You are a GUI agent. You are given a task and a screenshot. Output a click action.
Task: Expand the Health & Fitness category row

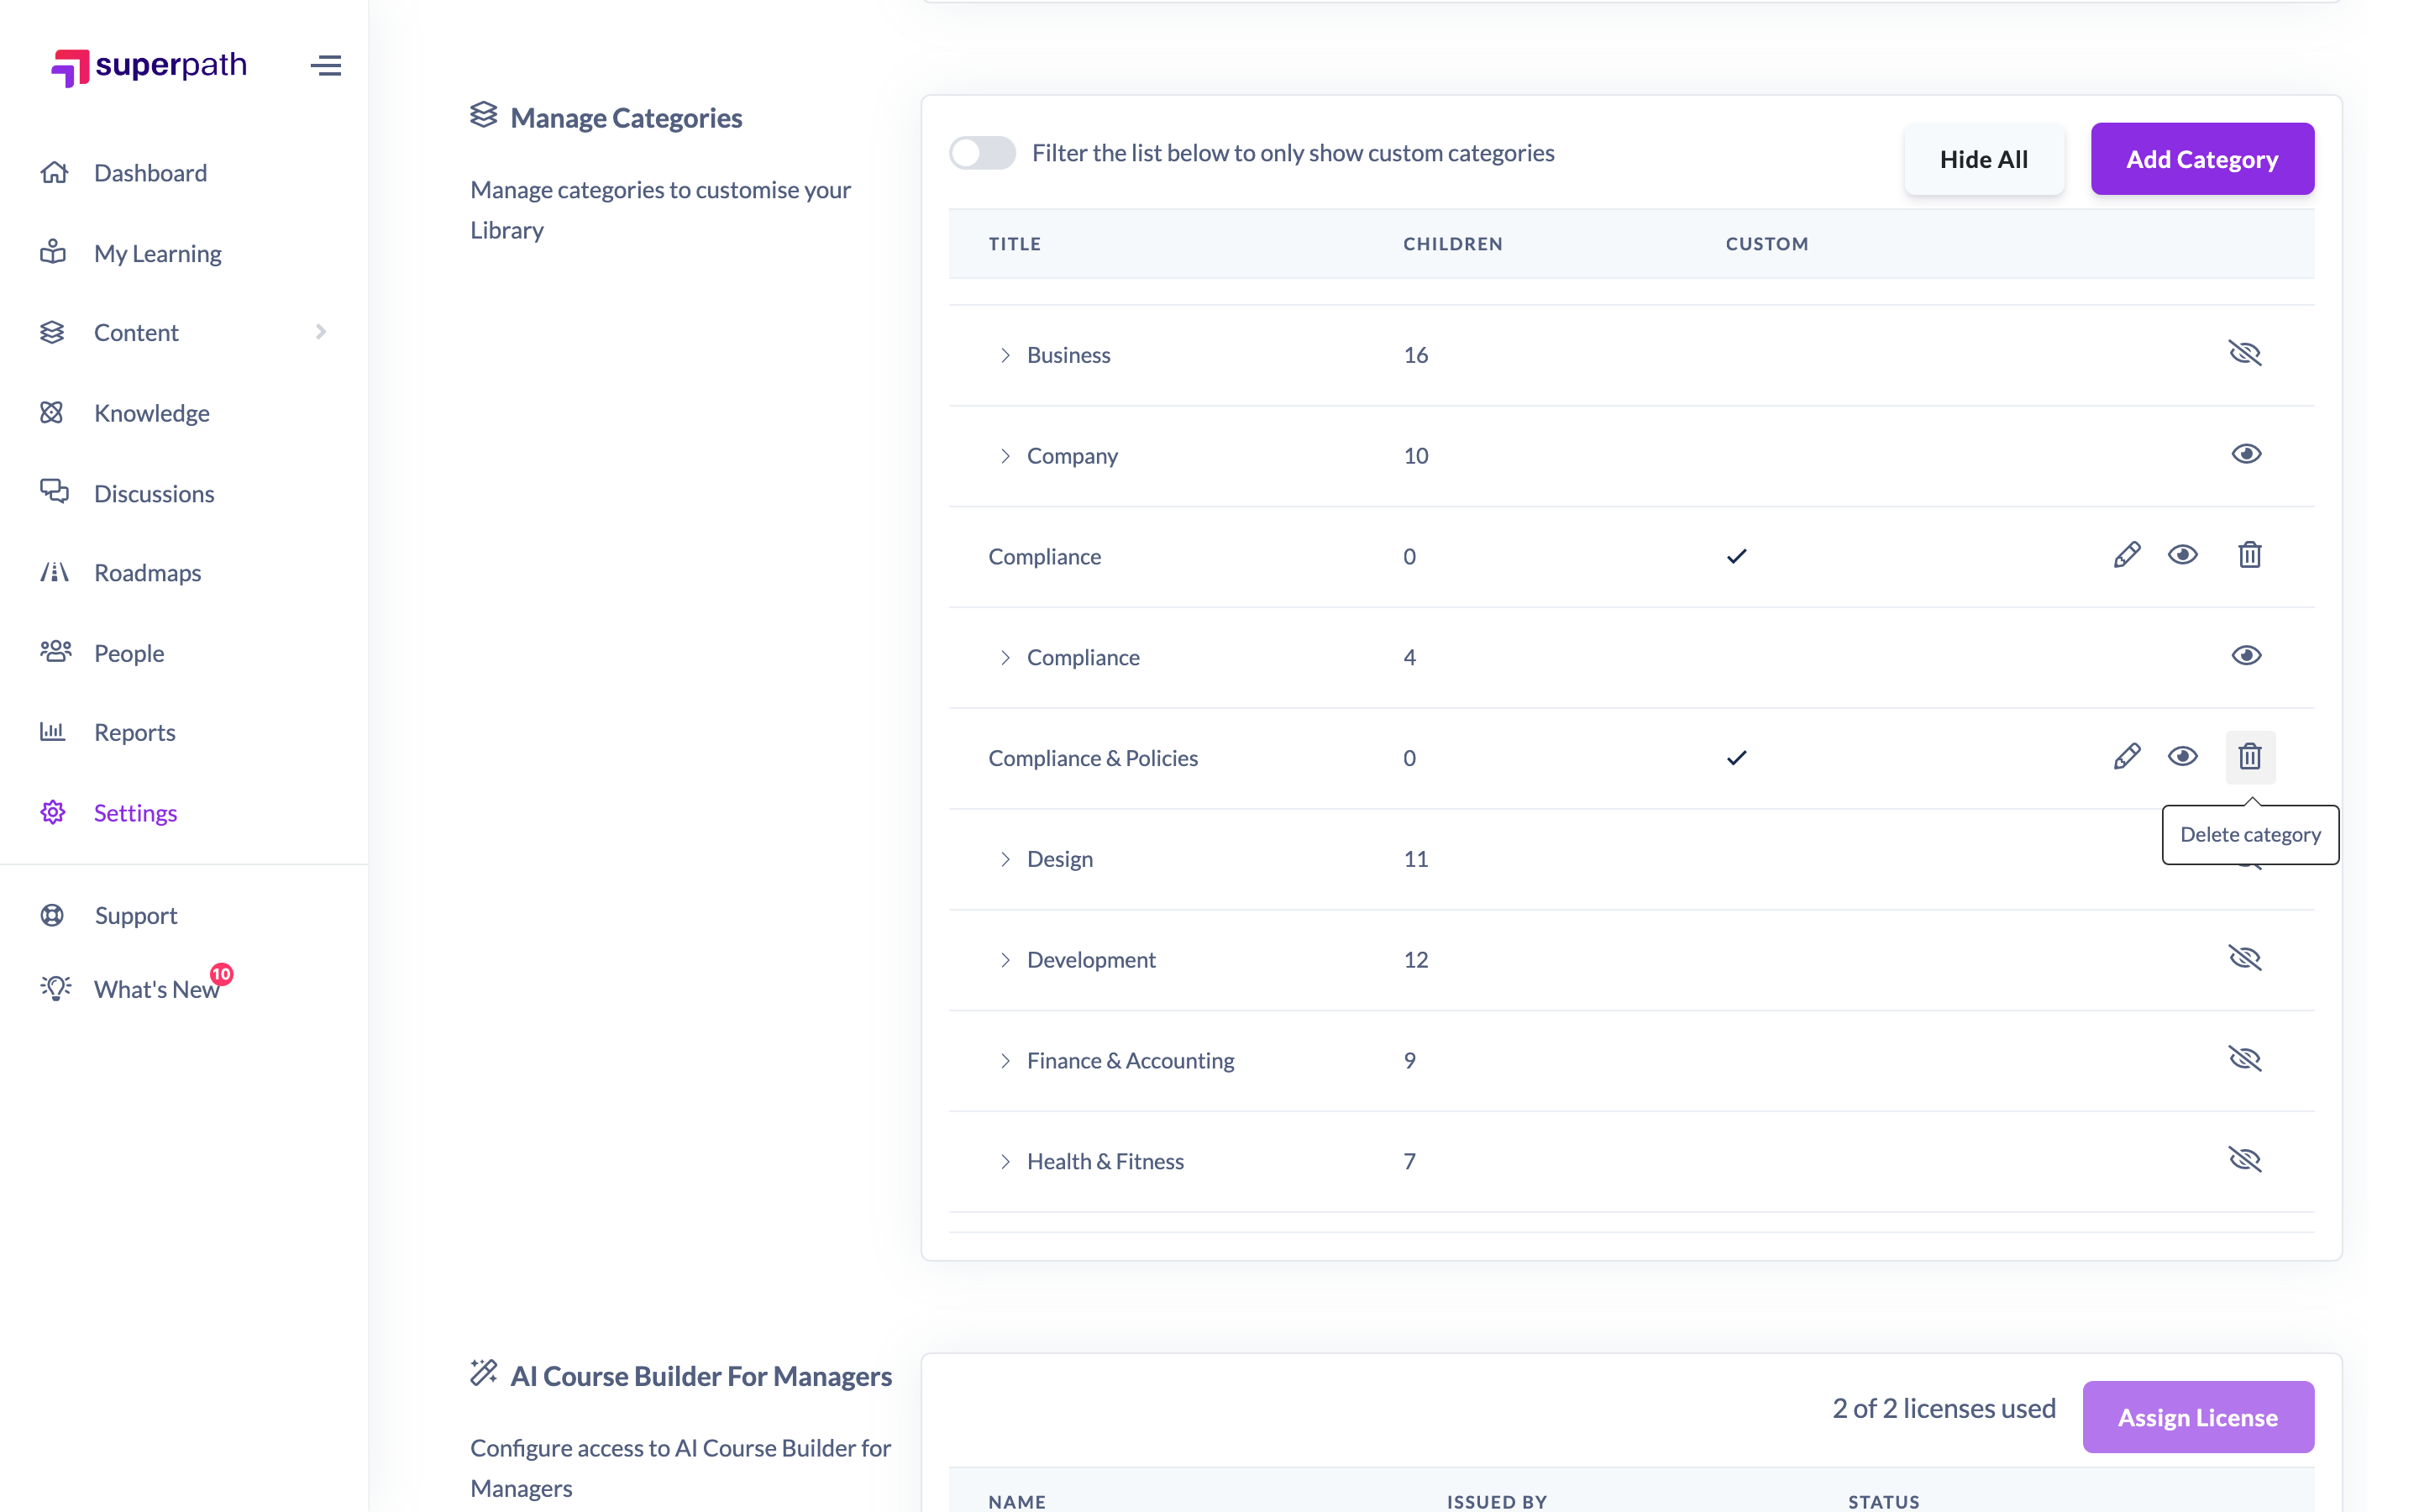click(1005, 1161)
